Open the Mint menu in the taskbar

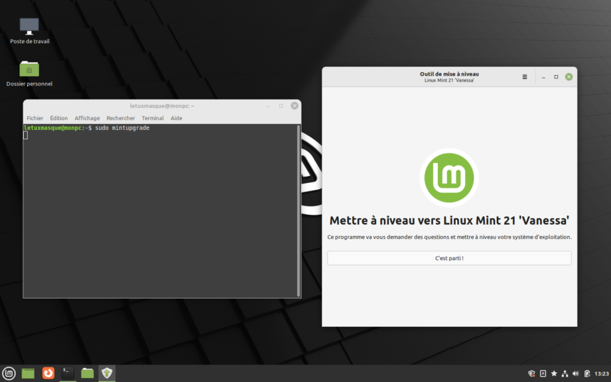pyautogui.click(x=9, y=373)
